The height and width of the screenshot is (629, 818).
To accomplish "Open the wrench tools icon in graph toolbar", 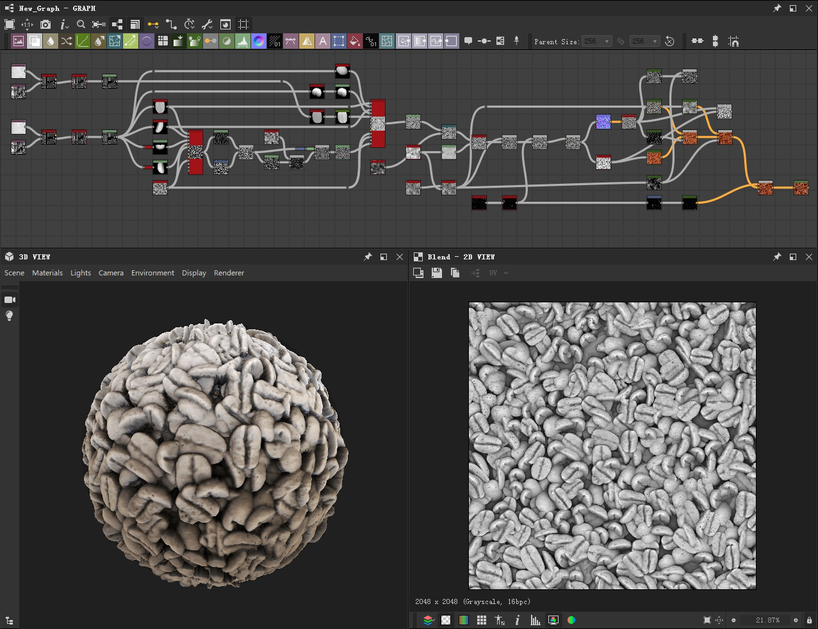I will tap(208, 24).
